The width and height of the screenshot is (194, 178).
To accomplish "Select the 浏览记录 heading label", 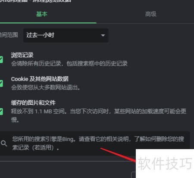I will click(x=22, y=55).
